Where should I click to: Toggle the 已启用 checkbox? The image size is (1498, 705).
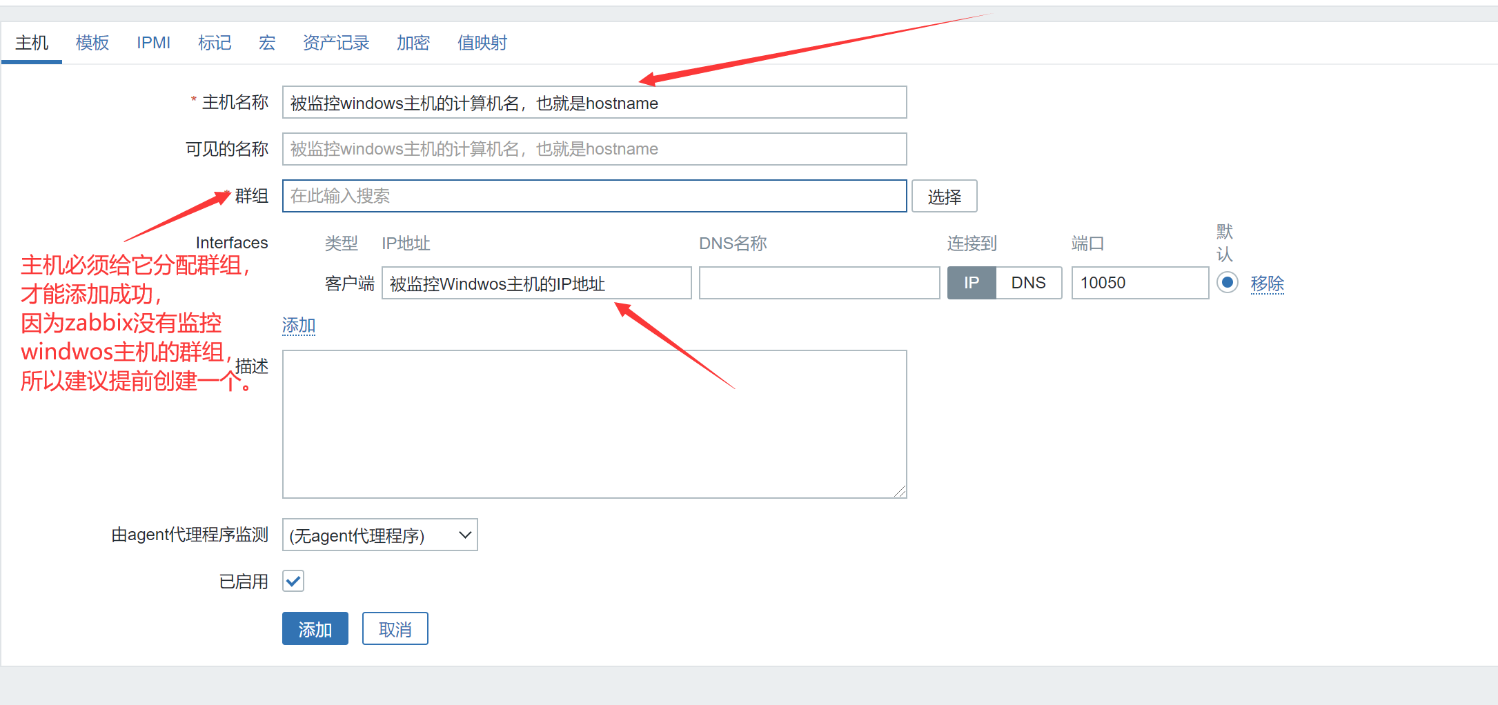click(x=293, y=581)
